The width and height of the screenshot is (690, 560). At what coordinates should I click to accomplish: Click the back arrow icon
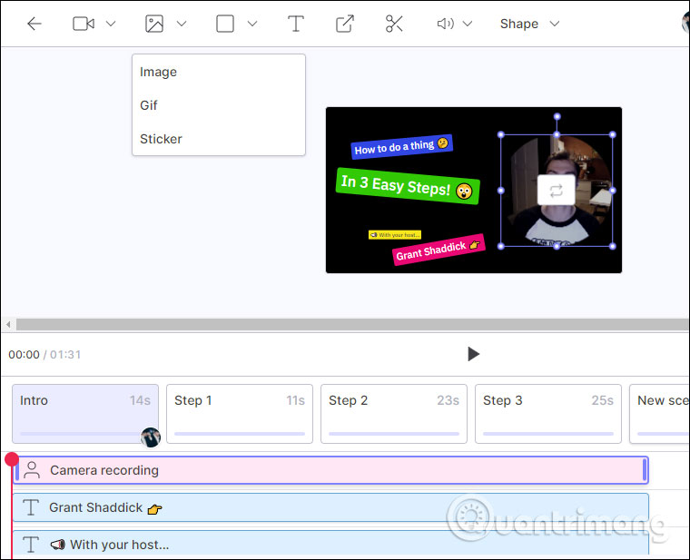point(34,25)
